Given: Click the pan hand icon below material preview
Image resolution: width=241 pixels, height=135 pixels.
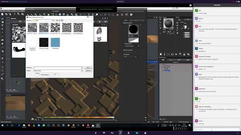Looking at the screenshot, I should click(161, 54).
